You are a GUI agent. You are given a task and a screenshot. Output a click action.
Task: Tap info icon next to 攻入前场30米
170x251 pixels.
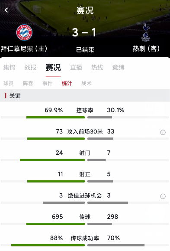click(163, 132)
